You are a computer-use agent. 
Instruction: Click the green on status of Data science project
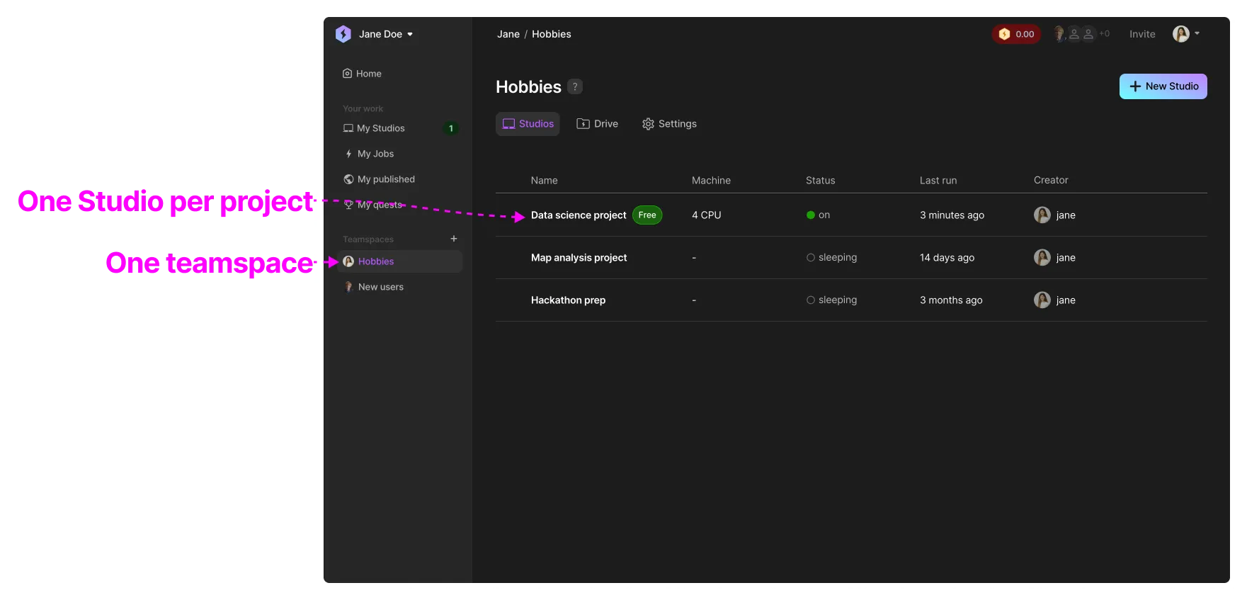[x=818, y=215]
